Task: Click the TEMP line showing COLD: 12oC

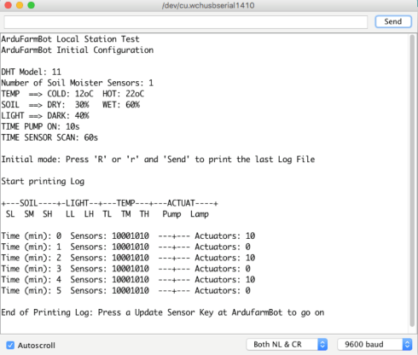Action: click(73, 94)
